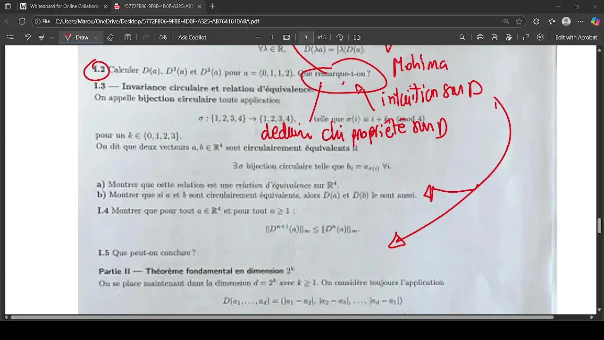Open a new browser tab
This screenshot has width=604, height=340.
pyautogui.click(x=213, y=7)
